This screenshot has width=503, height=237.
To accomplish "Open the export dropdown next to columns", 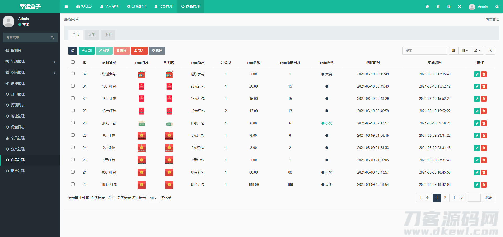I will (477, 50).
